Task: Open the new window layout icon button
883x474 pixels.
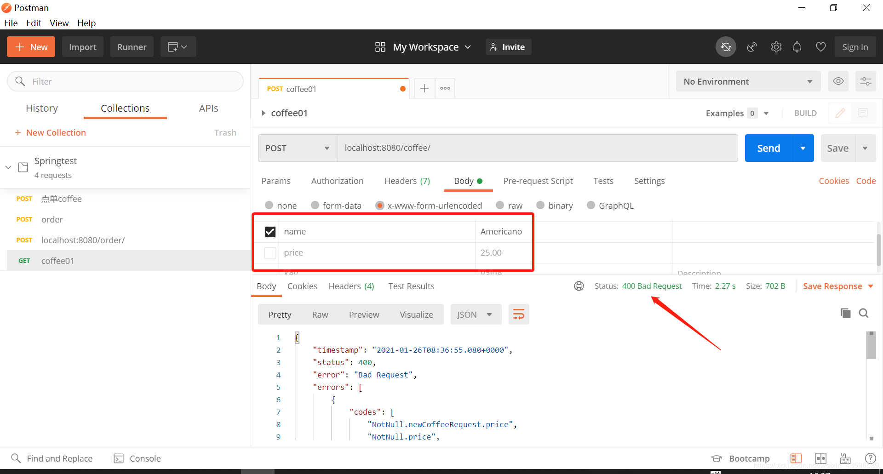Action: coord(178,47)
